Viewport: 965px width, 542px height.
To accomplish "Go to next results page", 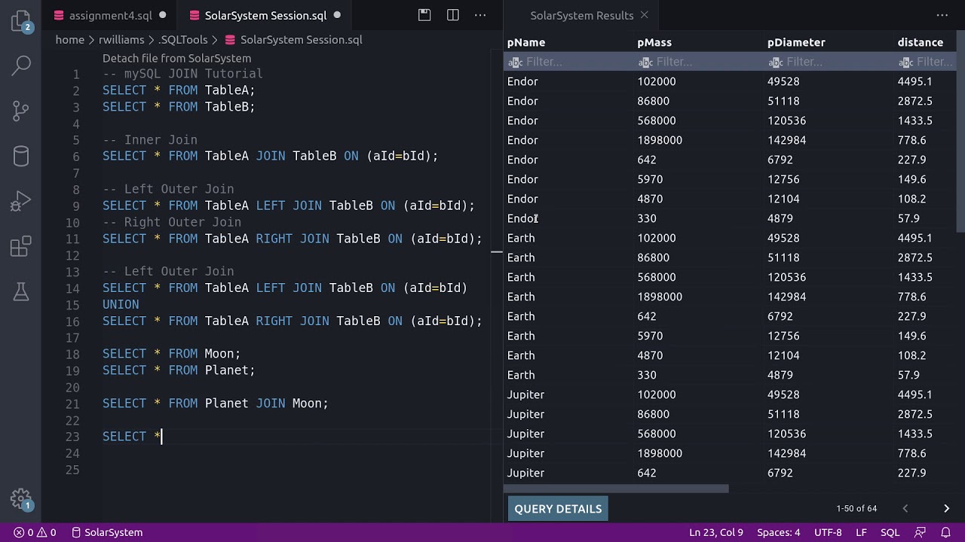I will coord(946,509).
